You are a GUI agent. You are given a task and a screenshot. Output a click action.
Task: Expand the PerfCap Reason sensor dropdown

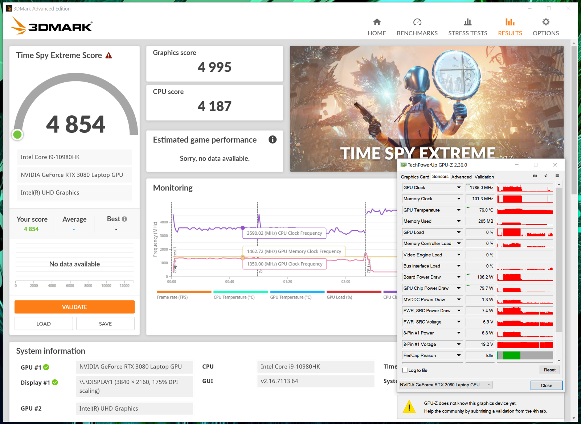[459, 355]
